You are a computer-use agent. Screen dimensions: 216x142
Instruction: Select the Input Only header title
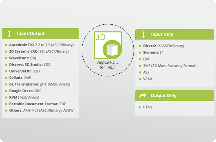pyautogui.click(x=162, y=34)
